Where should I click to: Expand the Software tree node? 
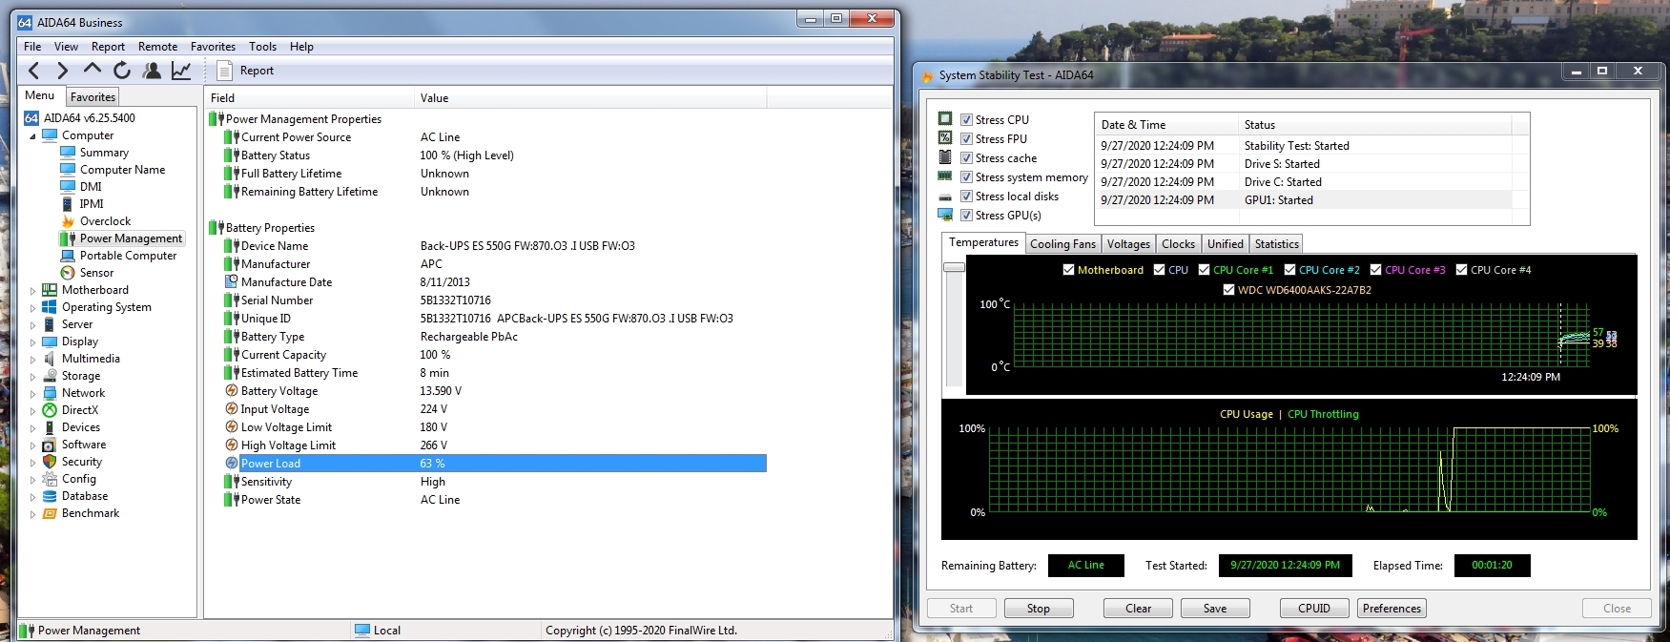(32, 445)
